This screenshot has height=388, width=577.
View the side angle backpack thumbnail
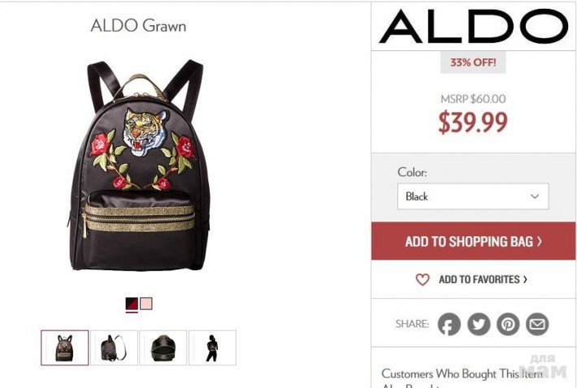pos(114,347)
